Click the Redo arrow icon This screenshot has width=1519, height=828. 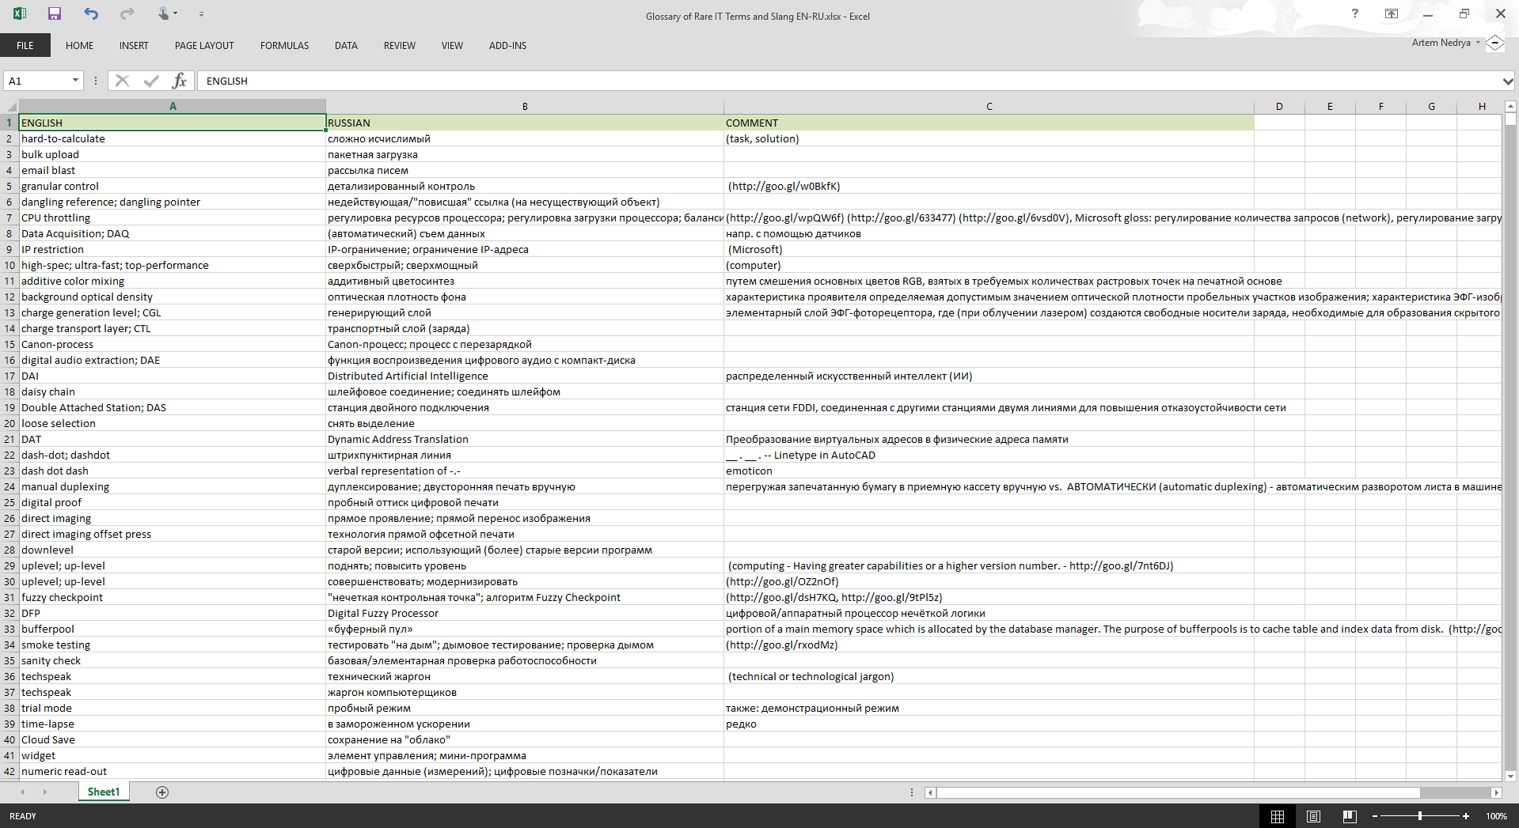tap(127, 13)
